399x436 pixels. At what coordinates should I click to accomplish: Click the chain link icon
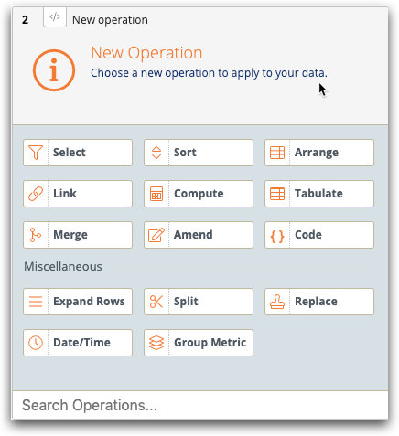coord(36,194)
